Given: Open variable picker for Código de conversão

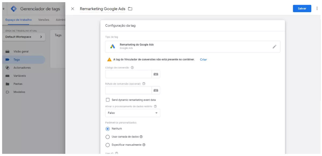Looking at the screenshot, I should (156, 74).
